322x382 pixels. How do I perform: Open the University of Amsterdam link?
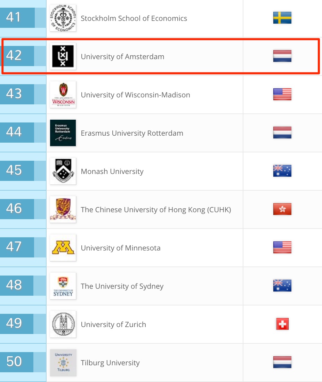tap(122, 57)
